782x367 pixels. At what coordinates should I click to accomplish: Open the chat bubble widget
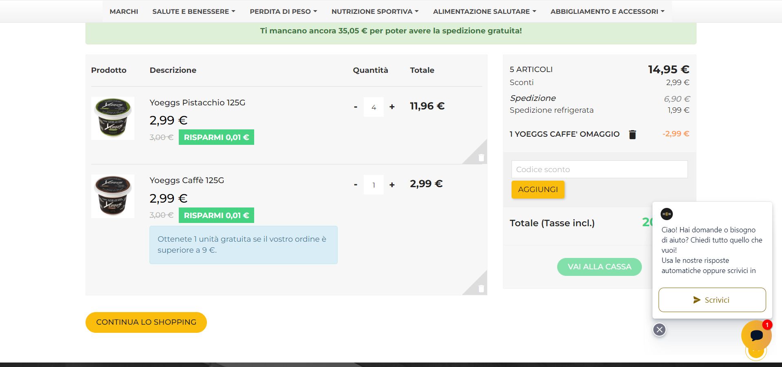pyautogui.click(x=756, y=336)
